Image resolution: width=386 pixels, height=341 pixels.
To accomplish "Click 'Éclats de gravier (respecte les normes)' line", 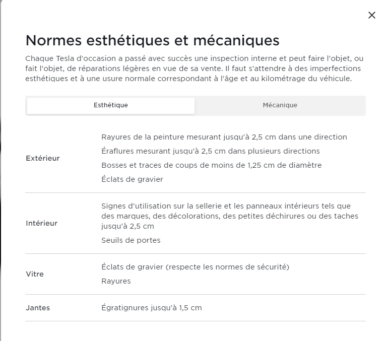I will pyautogui.click(x=195, y=267).
